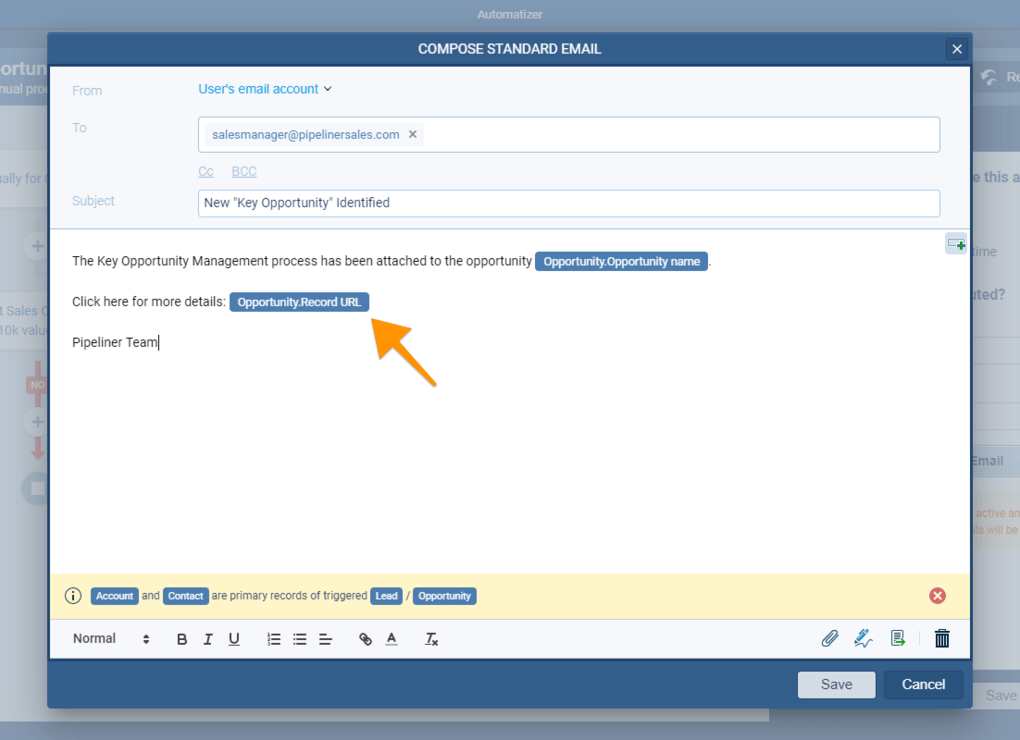
Task: Toggle underline formatting
Action: (233, 638)
